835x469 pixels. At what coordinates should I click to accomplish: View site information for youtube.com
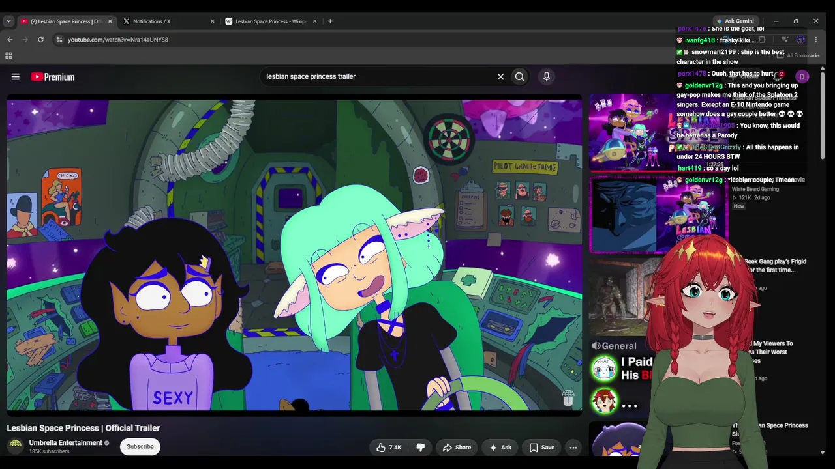pos(59,40)
